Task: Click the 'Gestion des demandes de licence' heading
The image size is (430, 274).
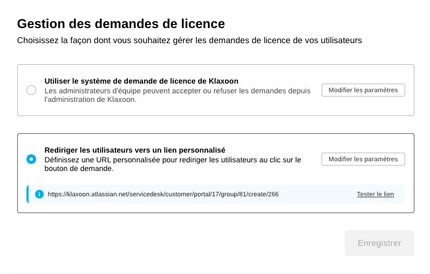Action: coord(121,24)
